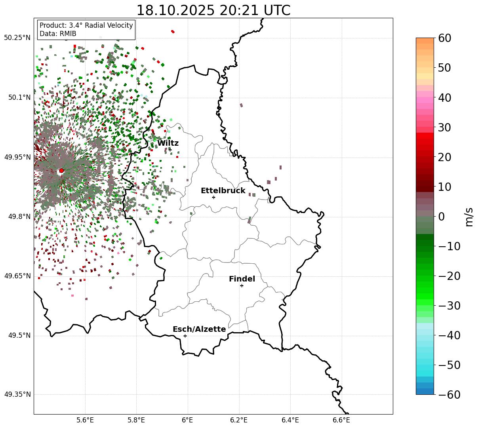478x428 pixels.
Task: Click the colorbar value −40
Action: pos(449,335)
